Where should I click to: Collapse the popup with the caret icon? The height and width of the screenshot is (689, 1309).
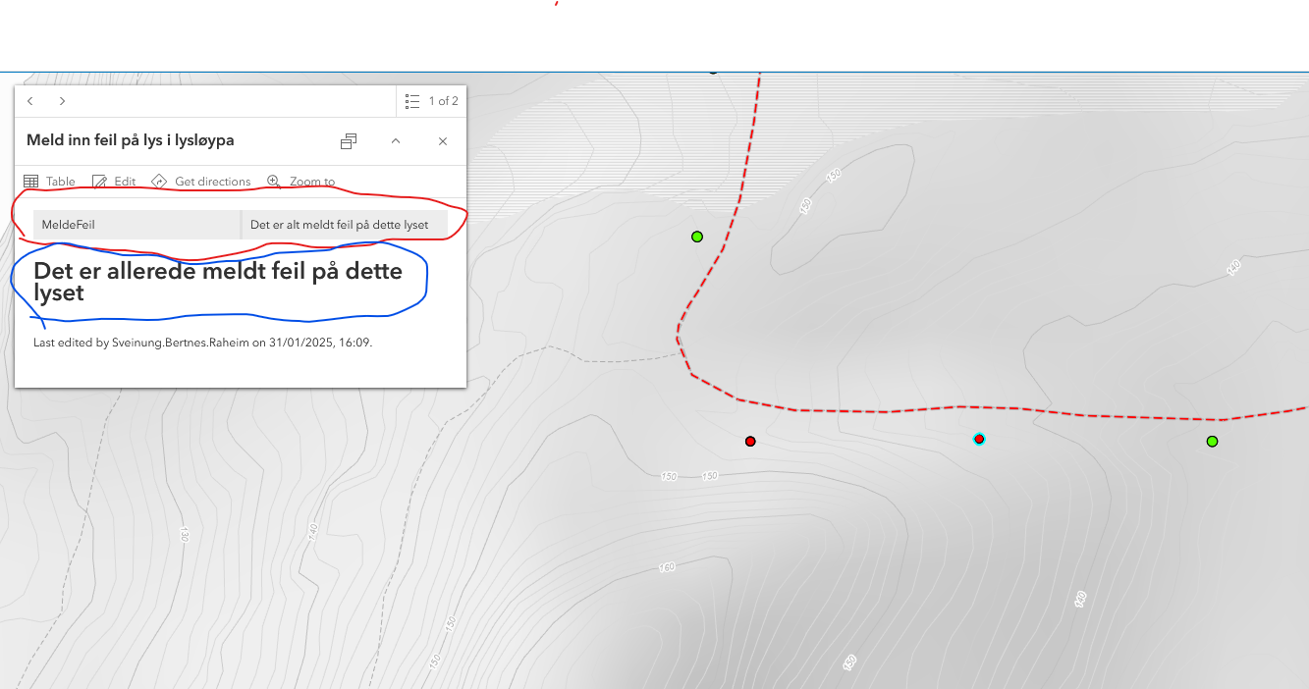point(395,140)
